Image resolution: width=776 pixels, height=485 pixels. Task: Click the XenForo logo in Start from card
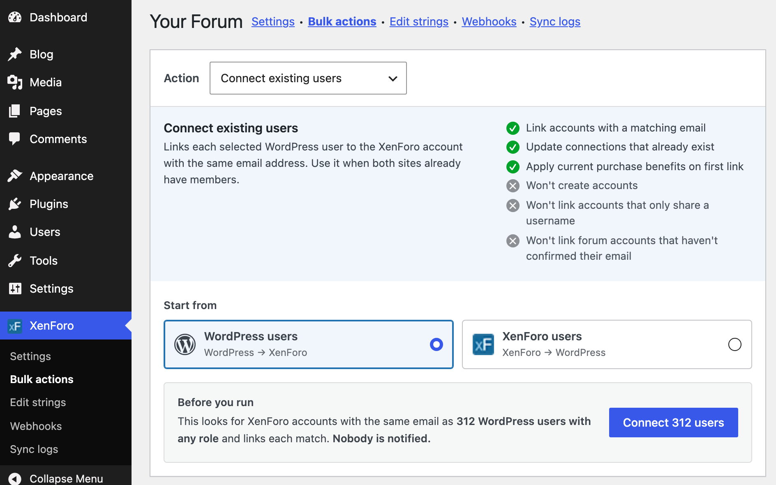tap(483, 344)
